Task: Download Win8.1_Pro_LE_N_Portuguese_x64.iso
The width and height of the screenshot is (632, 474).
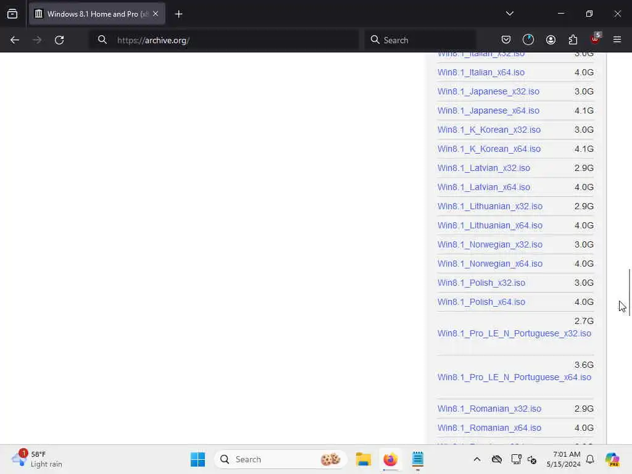Action: click(x=514, y=378)
